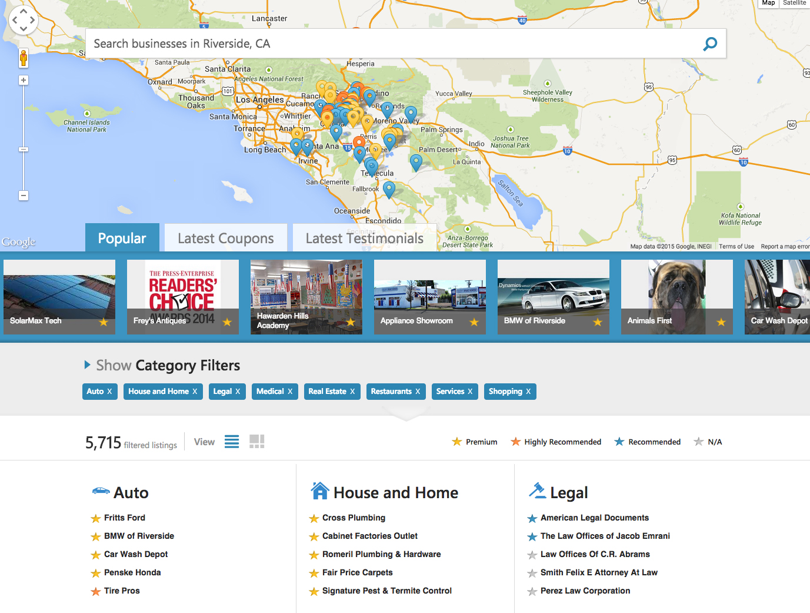Click the gray star beside Perez Law Corporation
Viewport: 810px width, 613px height.
click(x=532, y=591)
